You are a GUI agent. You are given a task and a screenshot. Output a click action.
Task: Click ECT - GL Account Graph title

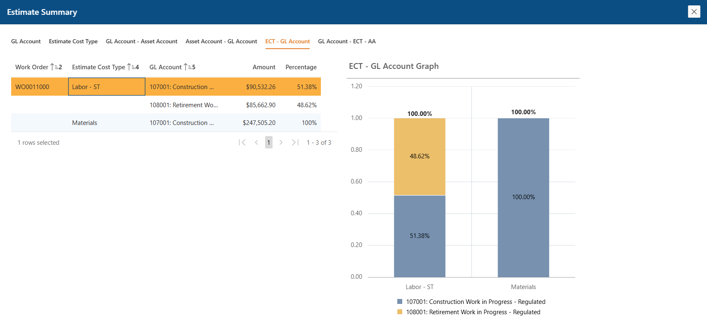click(394, 66)
